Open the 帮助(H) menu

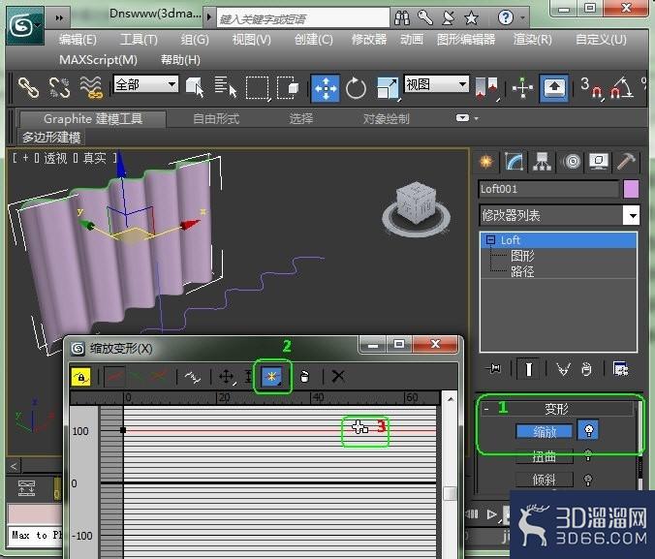click(180, 60)
